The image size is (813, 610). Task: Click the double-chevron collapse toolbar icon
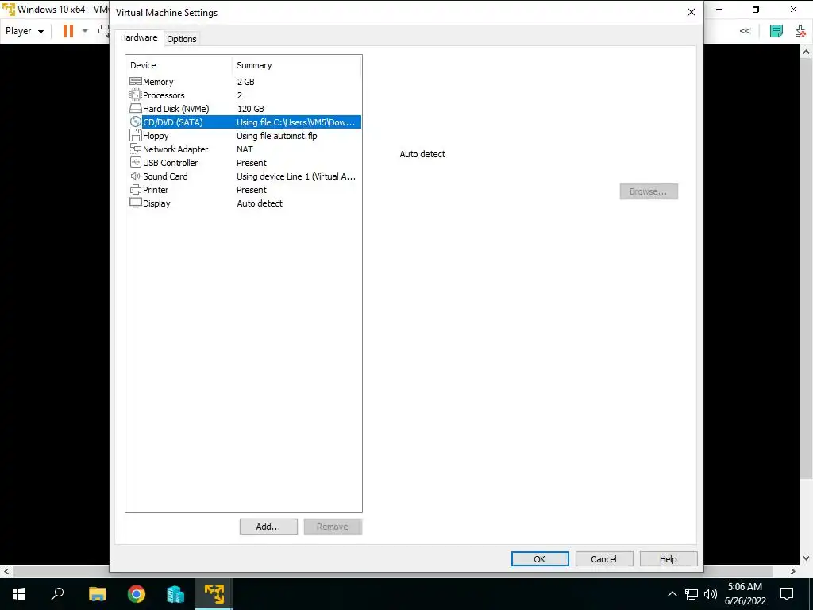(745, 31)
